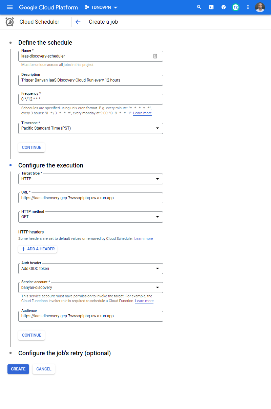This screenshot has width=271, height=409.
Task: Expand the Auth header dropdown
Action: point(90,269)
